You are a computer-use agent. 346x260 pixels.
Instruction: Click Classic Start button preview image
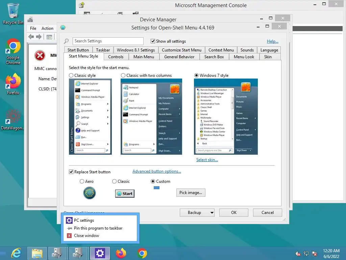(125, 194)
